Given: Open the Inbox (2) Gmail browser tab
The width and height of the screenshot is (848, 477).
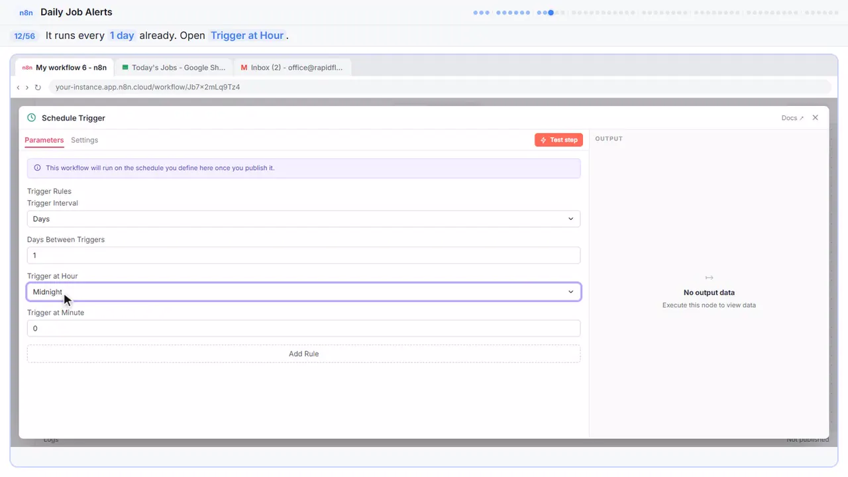Looking at the screenshot, I should pyautogui.click(x=292, y=68).
